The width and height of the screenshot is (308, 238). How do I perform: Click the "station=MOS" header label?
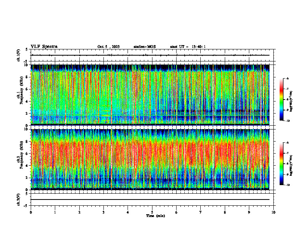coord(145,47)
